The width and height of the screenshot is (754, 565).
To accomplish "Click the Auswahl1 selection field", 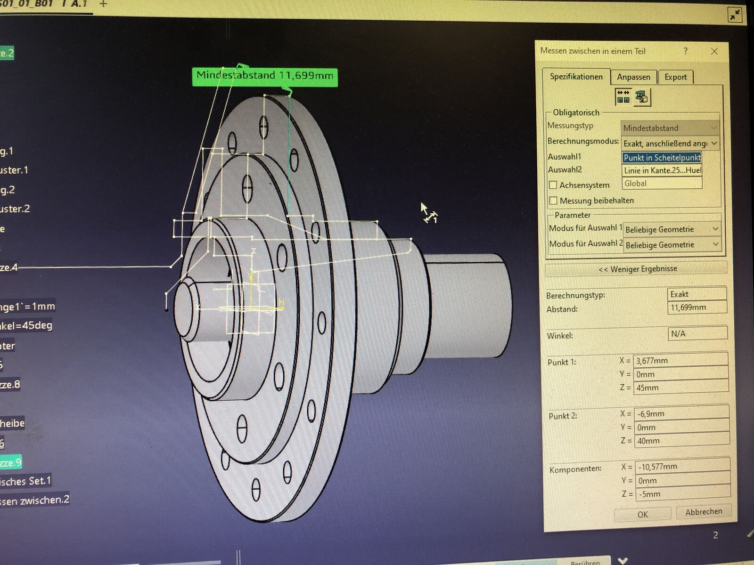I will (662, 158).
